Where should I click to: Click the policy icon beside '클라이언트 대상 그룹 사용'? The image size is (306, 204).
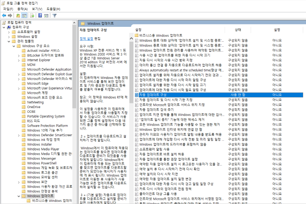tap(137, 194)
